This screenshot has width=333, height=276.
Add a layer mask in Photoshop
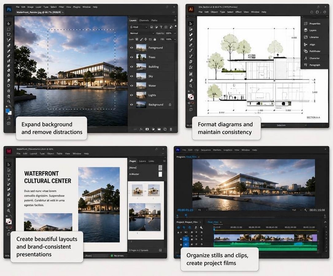tap(147, 129)
